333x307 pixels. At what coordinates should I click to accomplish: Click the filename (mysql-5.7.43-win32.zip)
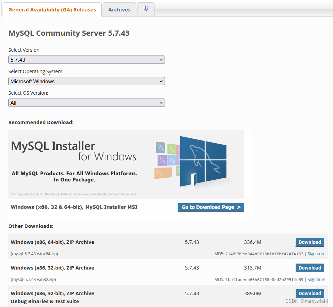click(x=33, y=279)
